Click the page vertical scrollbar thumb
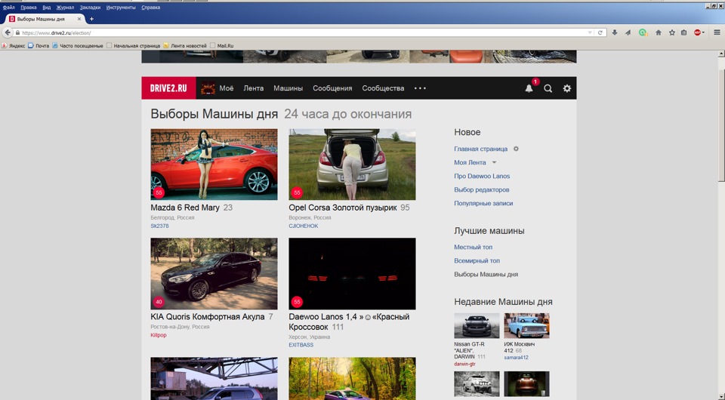 point(721,125)
